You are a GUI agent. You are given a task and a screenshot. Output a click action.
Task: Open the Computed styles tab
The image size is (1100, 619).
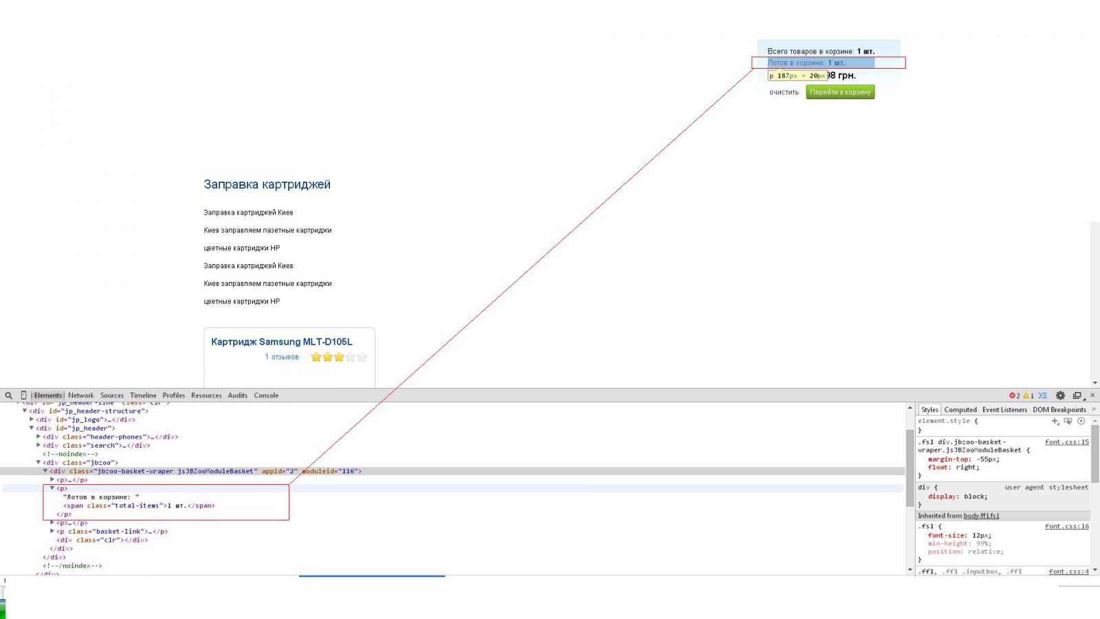(x=960, y=409)
